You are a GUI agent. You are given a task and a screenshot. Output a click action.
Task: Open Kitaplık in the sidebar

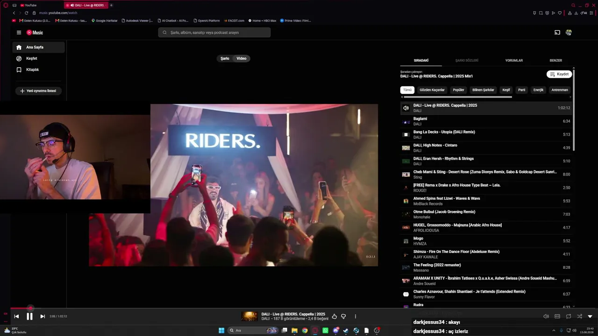coord(38,70)
